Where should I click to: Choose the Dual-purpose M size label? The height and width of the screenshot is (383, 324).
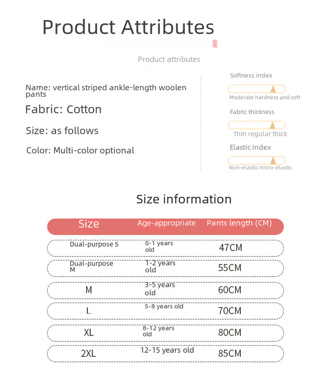pos(91,266)
